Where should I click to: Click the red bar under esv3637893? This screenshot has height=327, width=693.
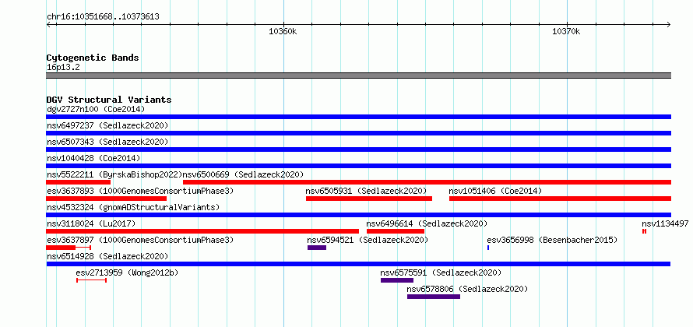click(107, 199)
